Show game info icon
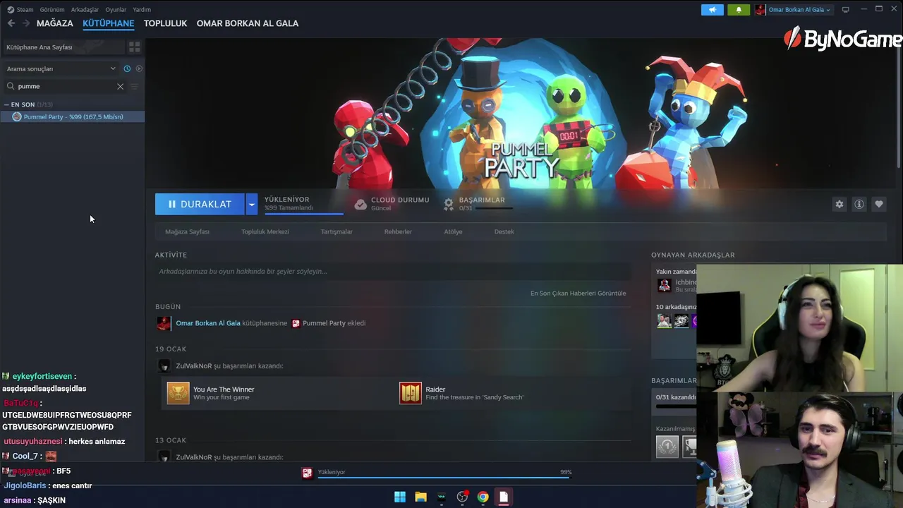Screen dimensions: 903x508 coord(859,204)
